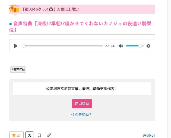Viewport: 171px width, 138px height.
Task: Click the 22:34 duration label
Action: pos(110,46)
